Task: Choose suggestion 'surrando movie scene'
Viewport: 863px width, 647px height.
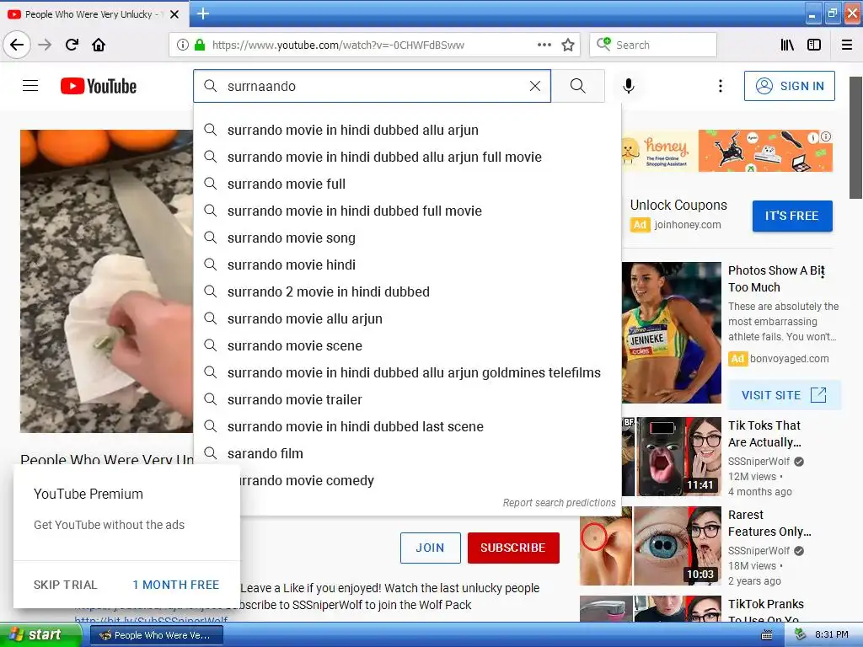Action: click(x=407, y=345)
